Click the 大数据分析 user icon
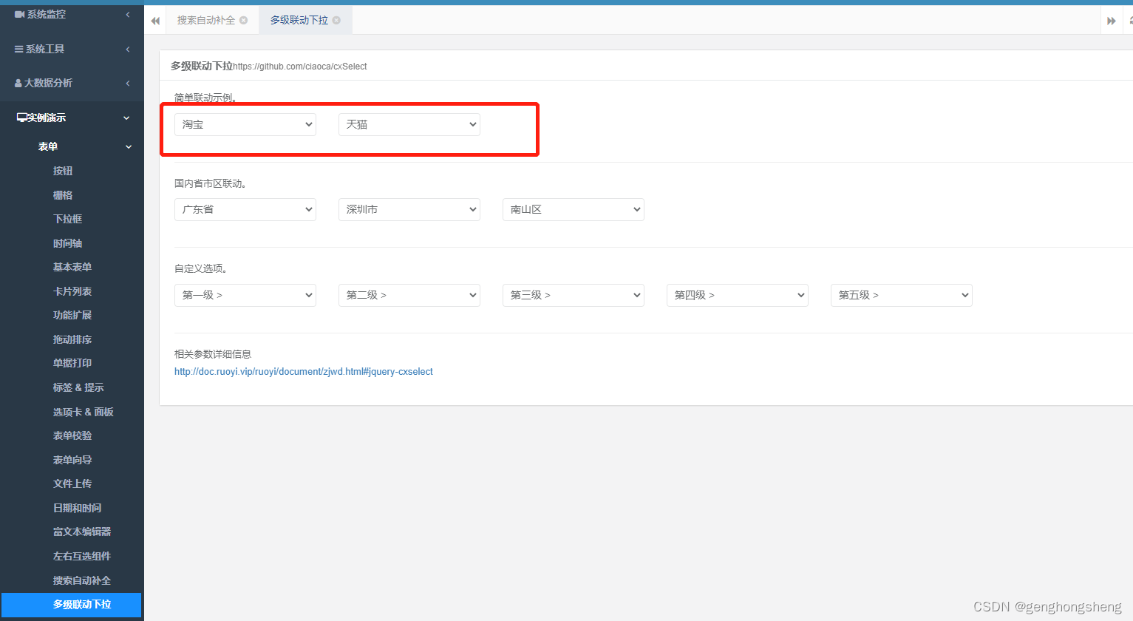The height and width of the screenshot is (621, 1133). click(x=18, y=83)
